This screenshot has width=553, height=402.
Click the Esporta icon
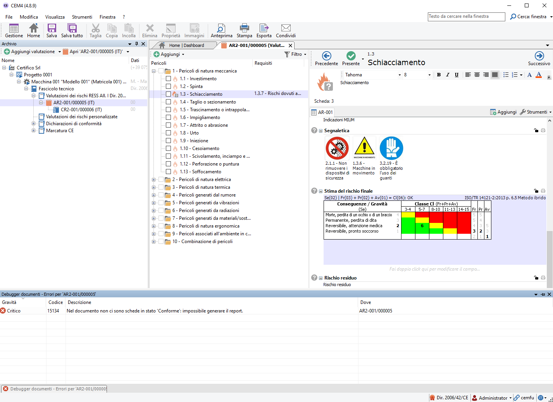(x=264, y=30)
